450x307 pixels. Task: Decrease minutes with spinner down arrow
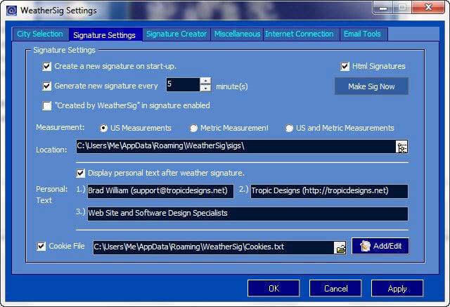click(x=205, y=89)
